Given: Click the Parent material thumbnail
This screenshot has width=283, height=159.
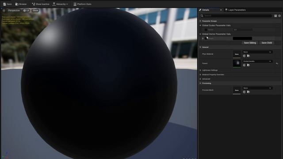Looking at the screenshot, I should 237,64.
